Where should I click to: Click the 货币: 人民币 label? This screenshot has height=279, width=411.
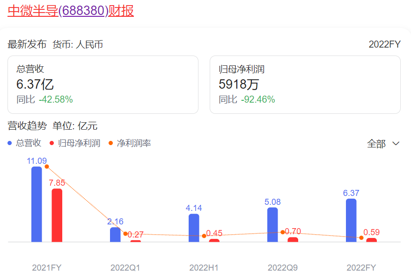tap(78, 44)
